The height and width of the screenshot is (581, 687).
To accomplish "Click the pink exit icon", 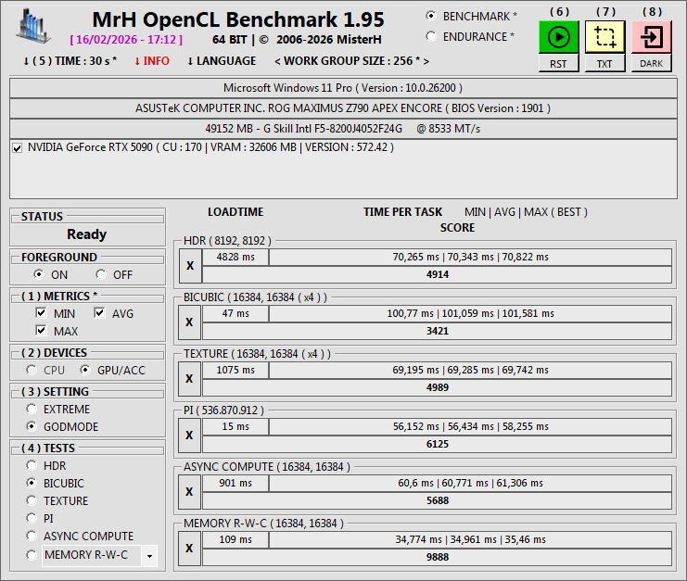I will click(x=652, y=37).
